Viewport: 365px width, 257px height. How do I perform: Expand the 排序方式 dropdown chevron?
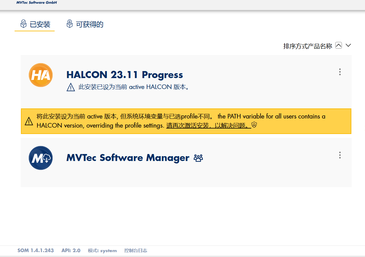[348, 46]
